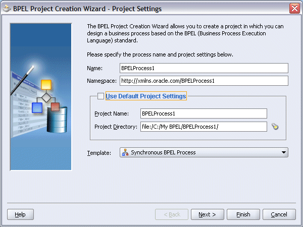Image resolution: width=303 pixels, height=227 pixels.
Task: Click the blue square node in the banner
Action: (37, 106)
